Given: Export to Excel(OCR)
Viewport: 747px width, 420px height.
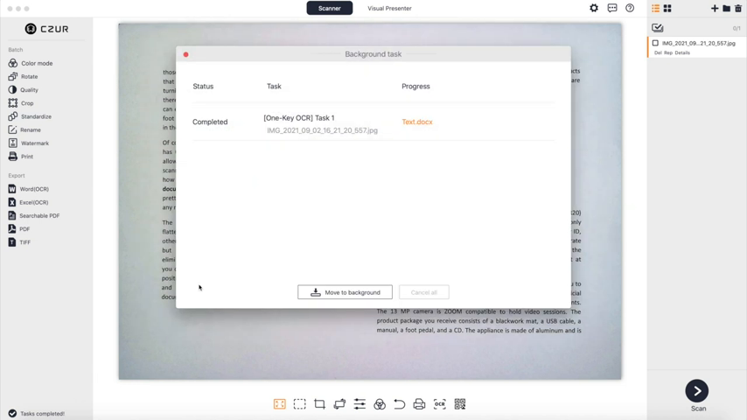Looking at the screenshot, I should (28, 202).
